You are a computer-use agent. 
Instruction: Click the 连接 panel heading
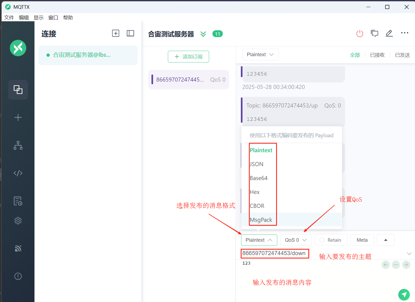pyautogui.click(x=49, y=34)
